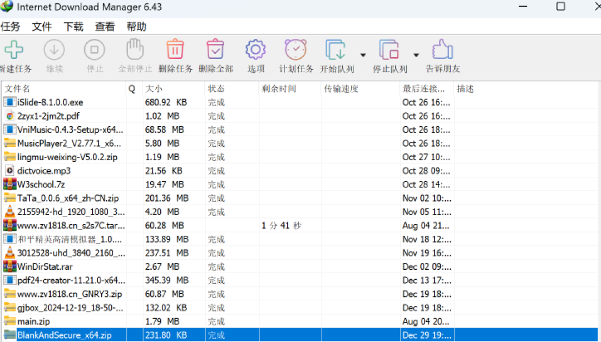This screenshot has height=342, width=601.
Task: Open the 帮助 menu
Action: (x=136, y=27)
